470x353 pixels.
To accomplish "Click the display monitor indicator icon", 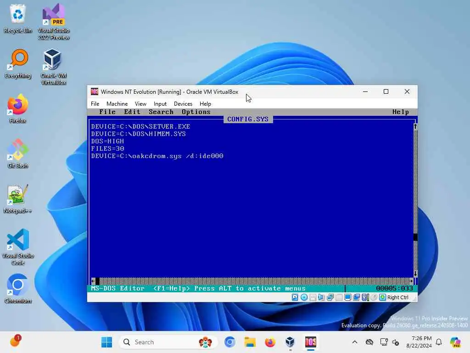I will click(x=348, y=297).
